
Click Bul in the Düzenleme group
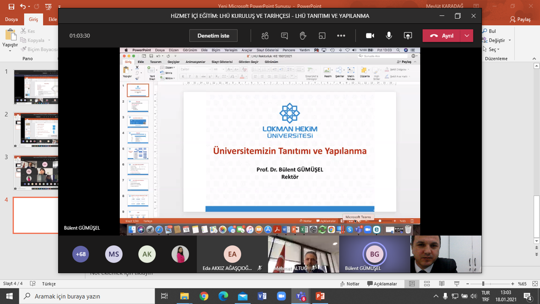coord(489,31)
